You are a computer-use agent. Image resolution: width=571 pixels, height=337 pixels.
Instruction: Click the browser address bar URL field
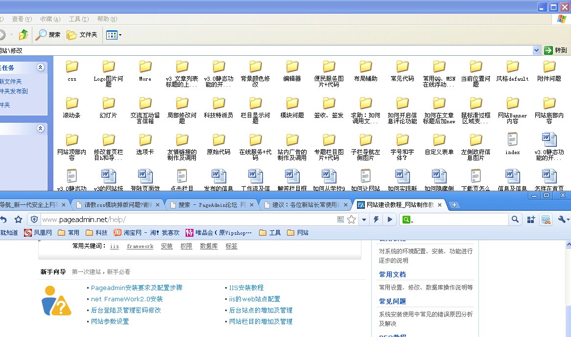tap(186, 220)
